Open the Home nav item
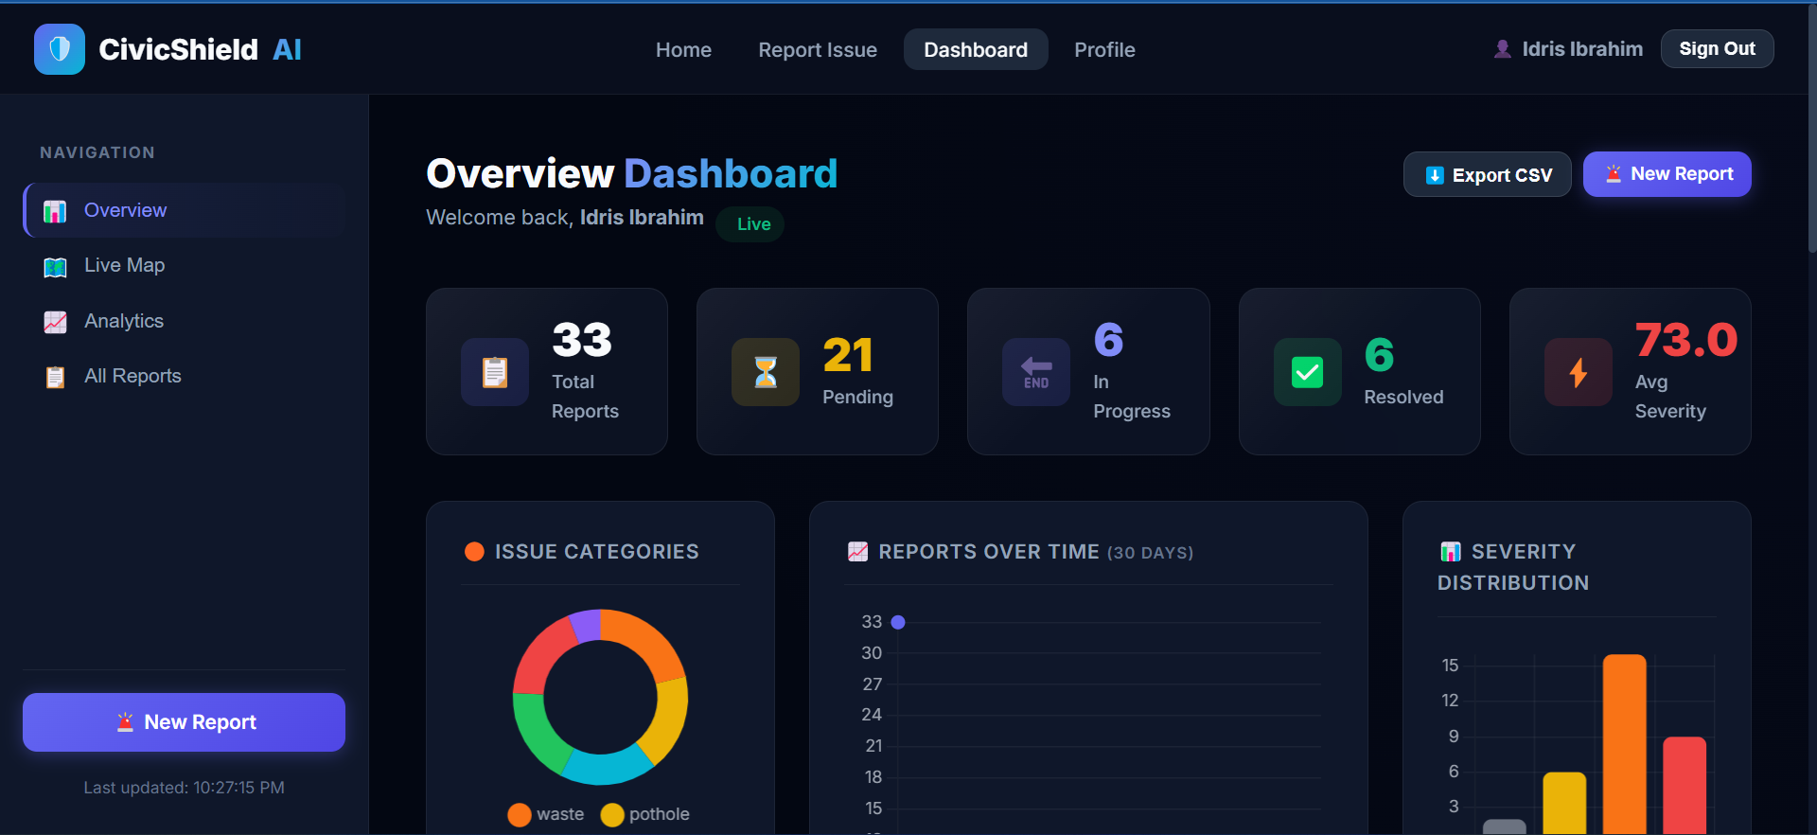The width and height of the screenshot is (1817, 835). pyautogui.click(x=683, y=49)
